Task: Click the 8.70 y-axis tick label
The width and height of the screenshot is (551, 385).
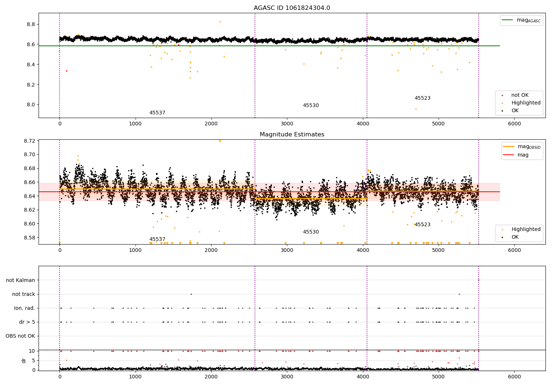Action: pos(29,154)
